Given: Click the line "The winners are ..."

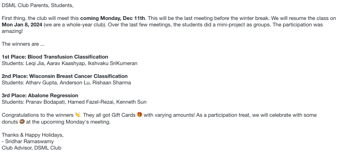Looking at the screenshot, I should 23,44.
